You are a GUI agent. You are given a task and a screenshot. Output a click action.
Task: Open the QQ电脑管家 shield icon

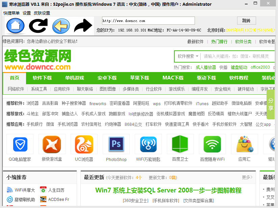(x=20, y=144)
